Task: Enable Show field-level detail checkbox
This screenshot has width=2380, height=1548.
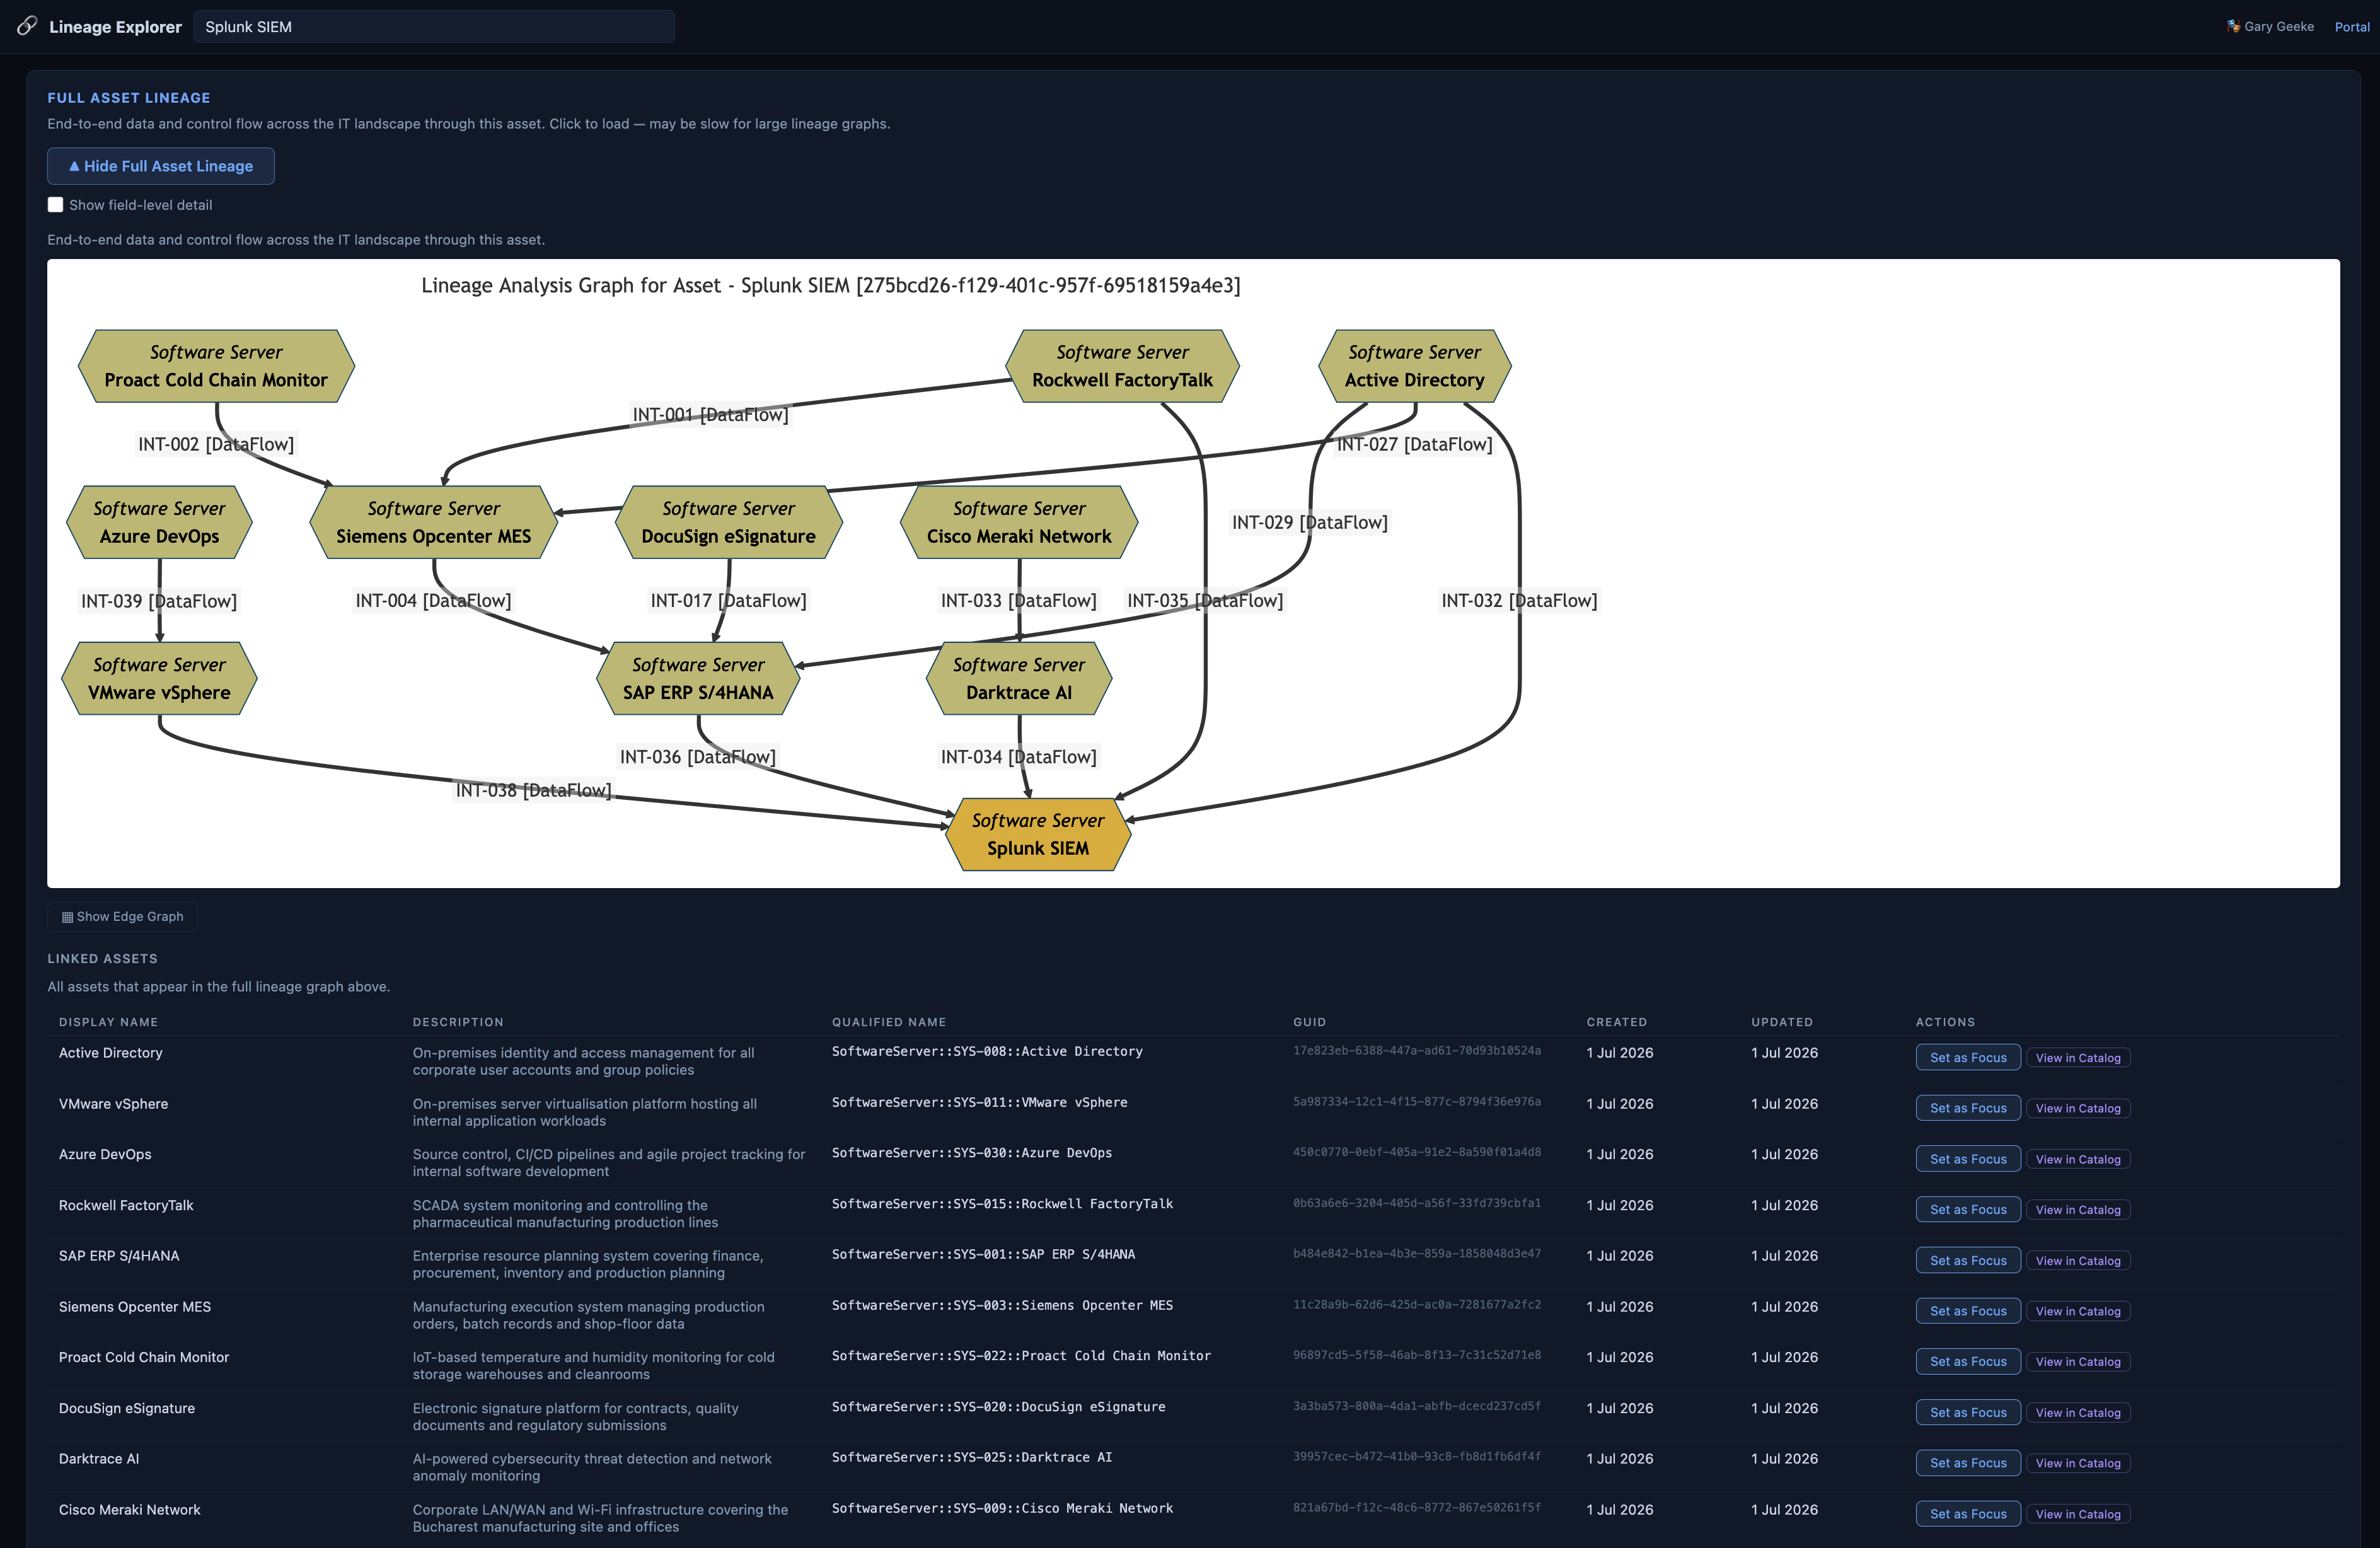Action: pos(56,205)
